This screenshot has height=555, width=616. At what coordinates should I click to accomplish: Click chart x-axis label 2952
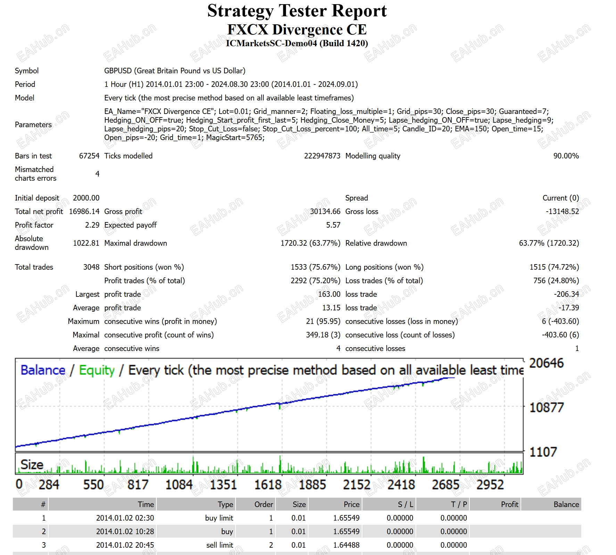click(x=490, y=485)
